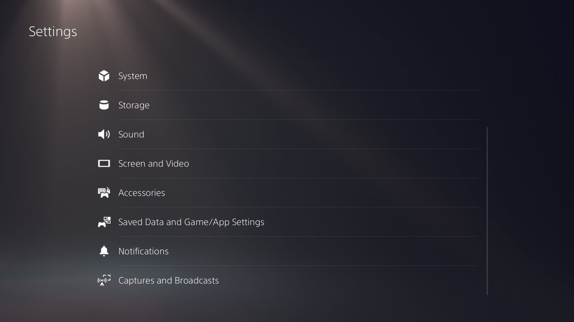Click the Sound speaker icon
574x322 pixels.
point(104,134)
